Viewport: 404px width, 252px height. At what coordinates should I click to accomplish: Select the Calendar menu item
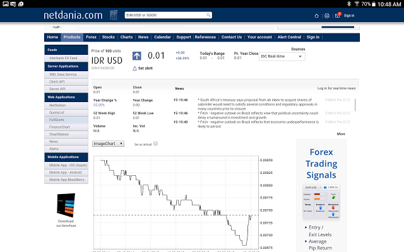click(163, 37)
